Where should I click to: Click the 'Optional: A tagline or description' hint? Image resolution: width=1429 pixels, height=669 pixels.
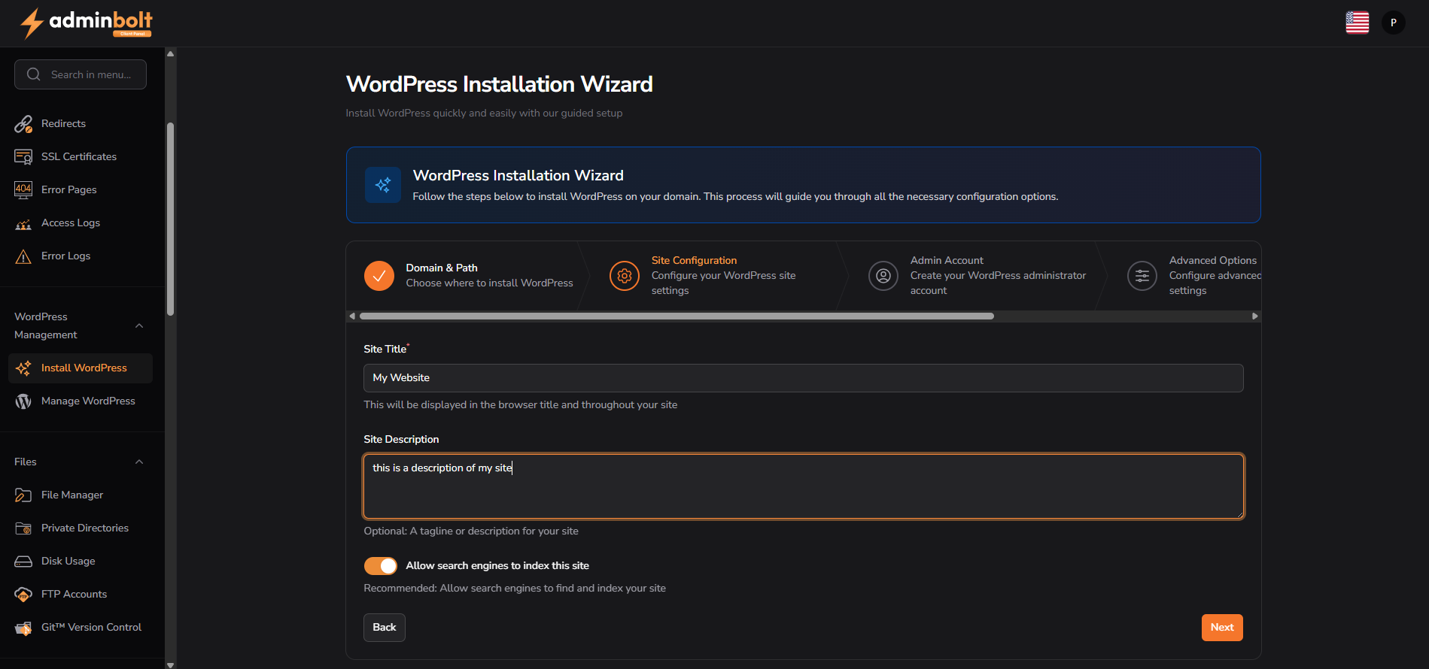point(471,531)
